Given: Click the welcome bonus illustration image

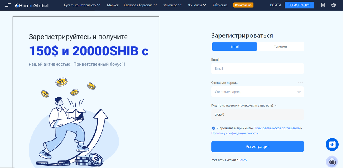Looking at the screenshot, I should (x=74, y=123).
